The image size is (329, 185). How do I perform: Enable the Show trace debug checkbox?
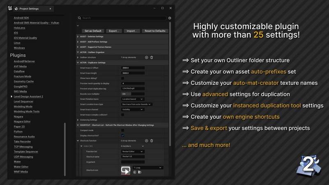coord(123,78)
